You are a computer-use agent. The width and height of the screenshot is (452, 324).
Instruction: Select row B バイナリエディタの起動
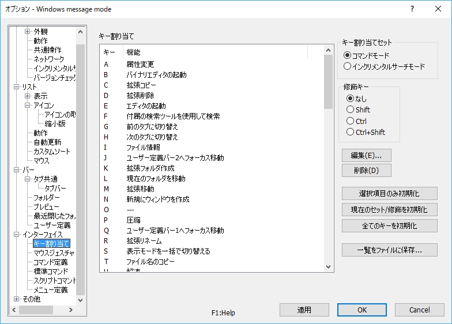tap(212, 75)
